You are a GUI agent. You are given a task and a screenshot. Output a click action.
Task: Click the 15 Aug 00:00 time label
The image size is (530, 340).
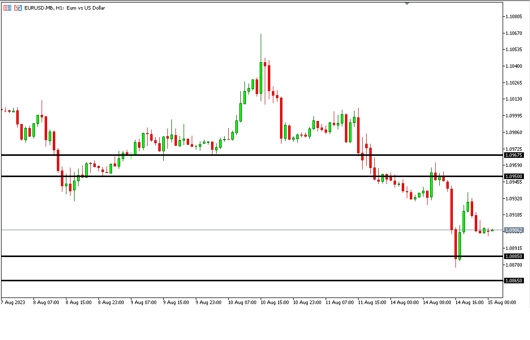(502, 303)
